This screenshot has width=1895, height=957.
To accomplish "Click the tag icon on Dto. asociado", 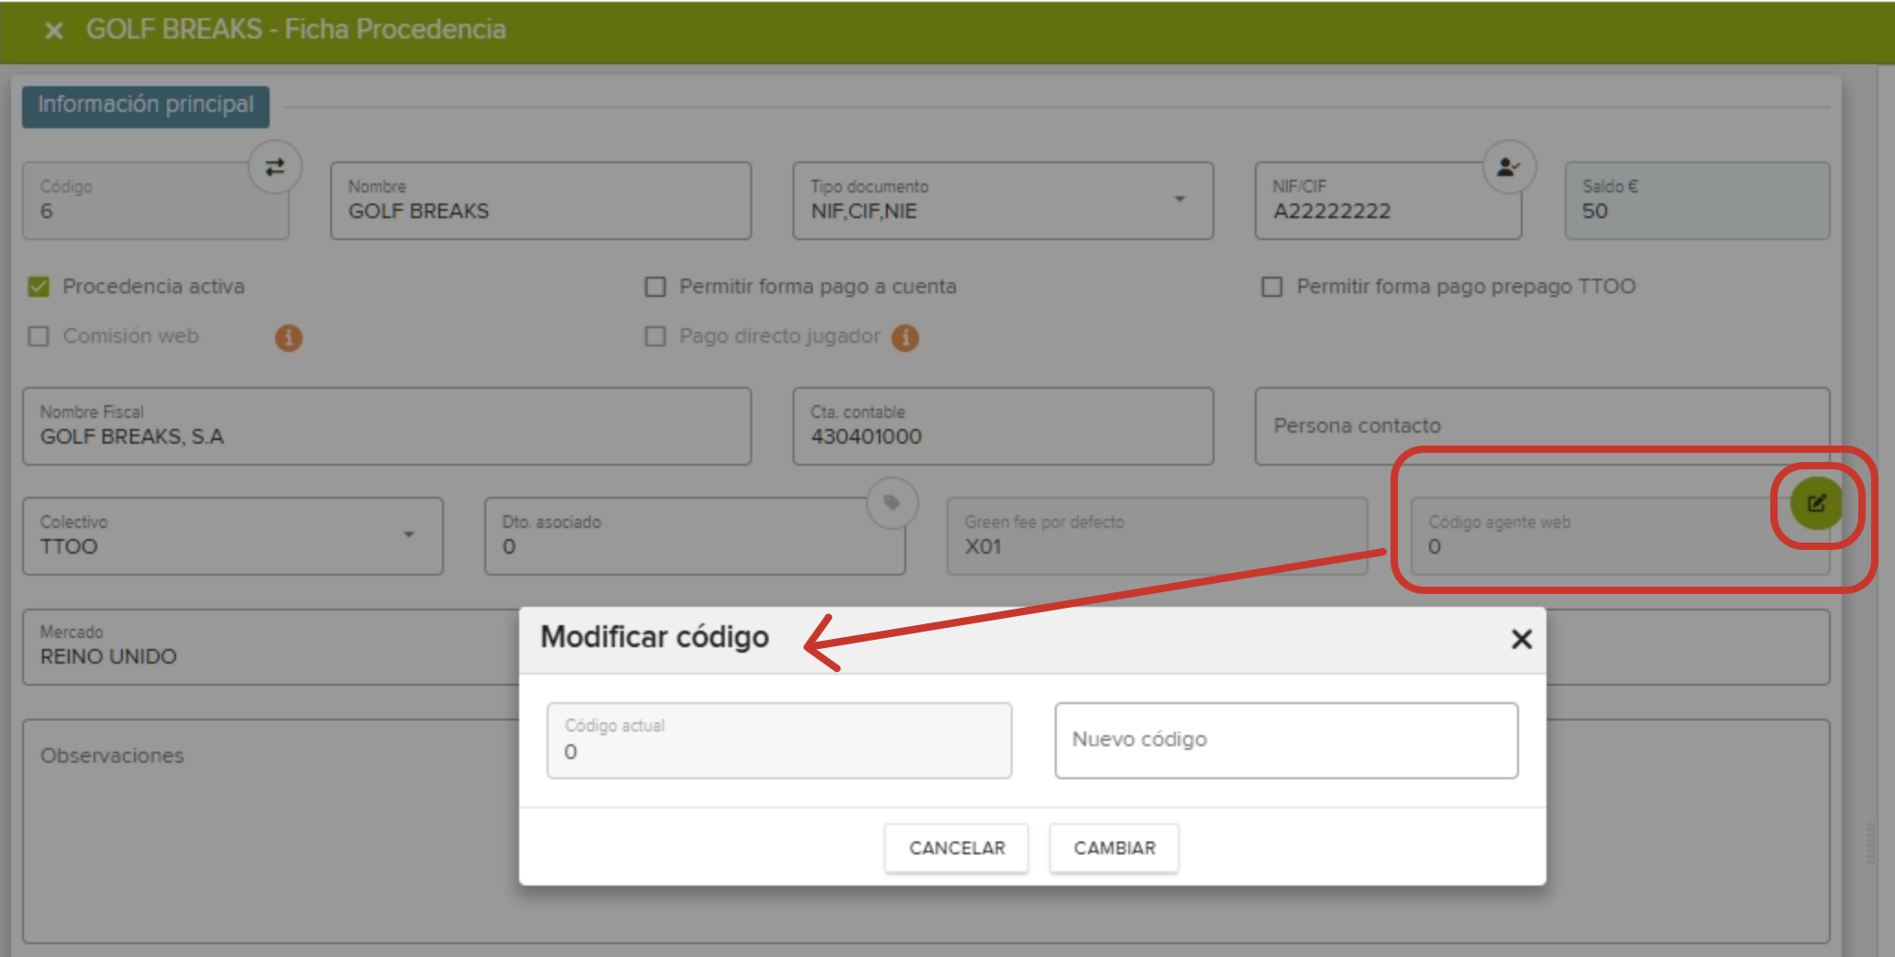I will tap(892, 502).
